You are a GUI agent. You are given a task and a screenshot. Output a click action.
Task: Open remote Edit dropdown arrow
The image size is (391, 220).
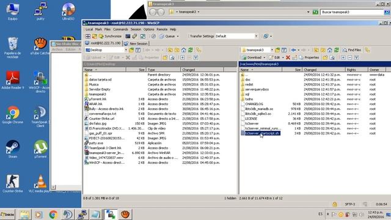pyautogui.click(x=283, y=57)
